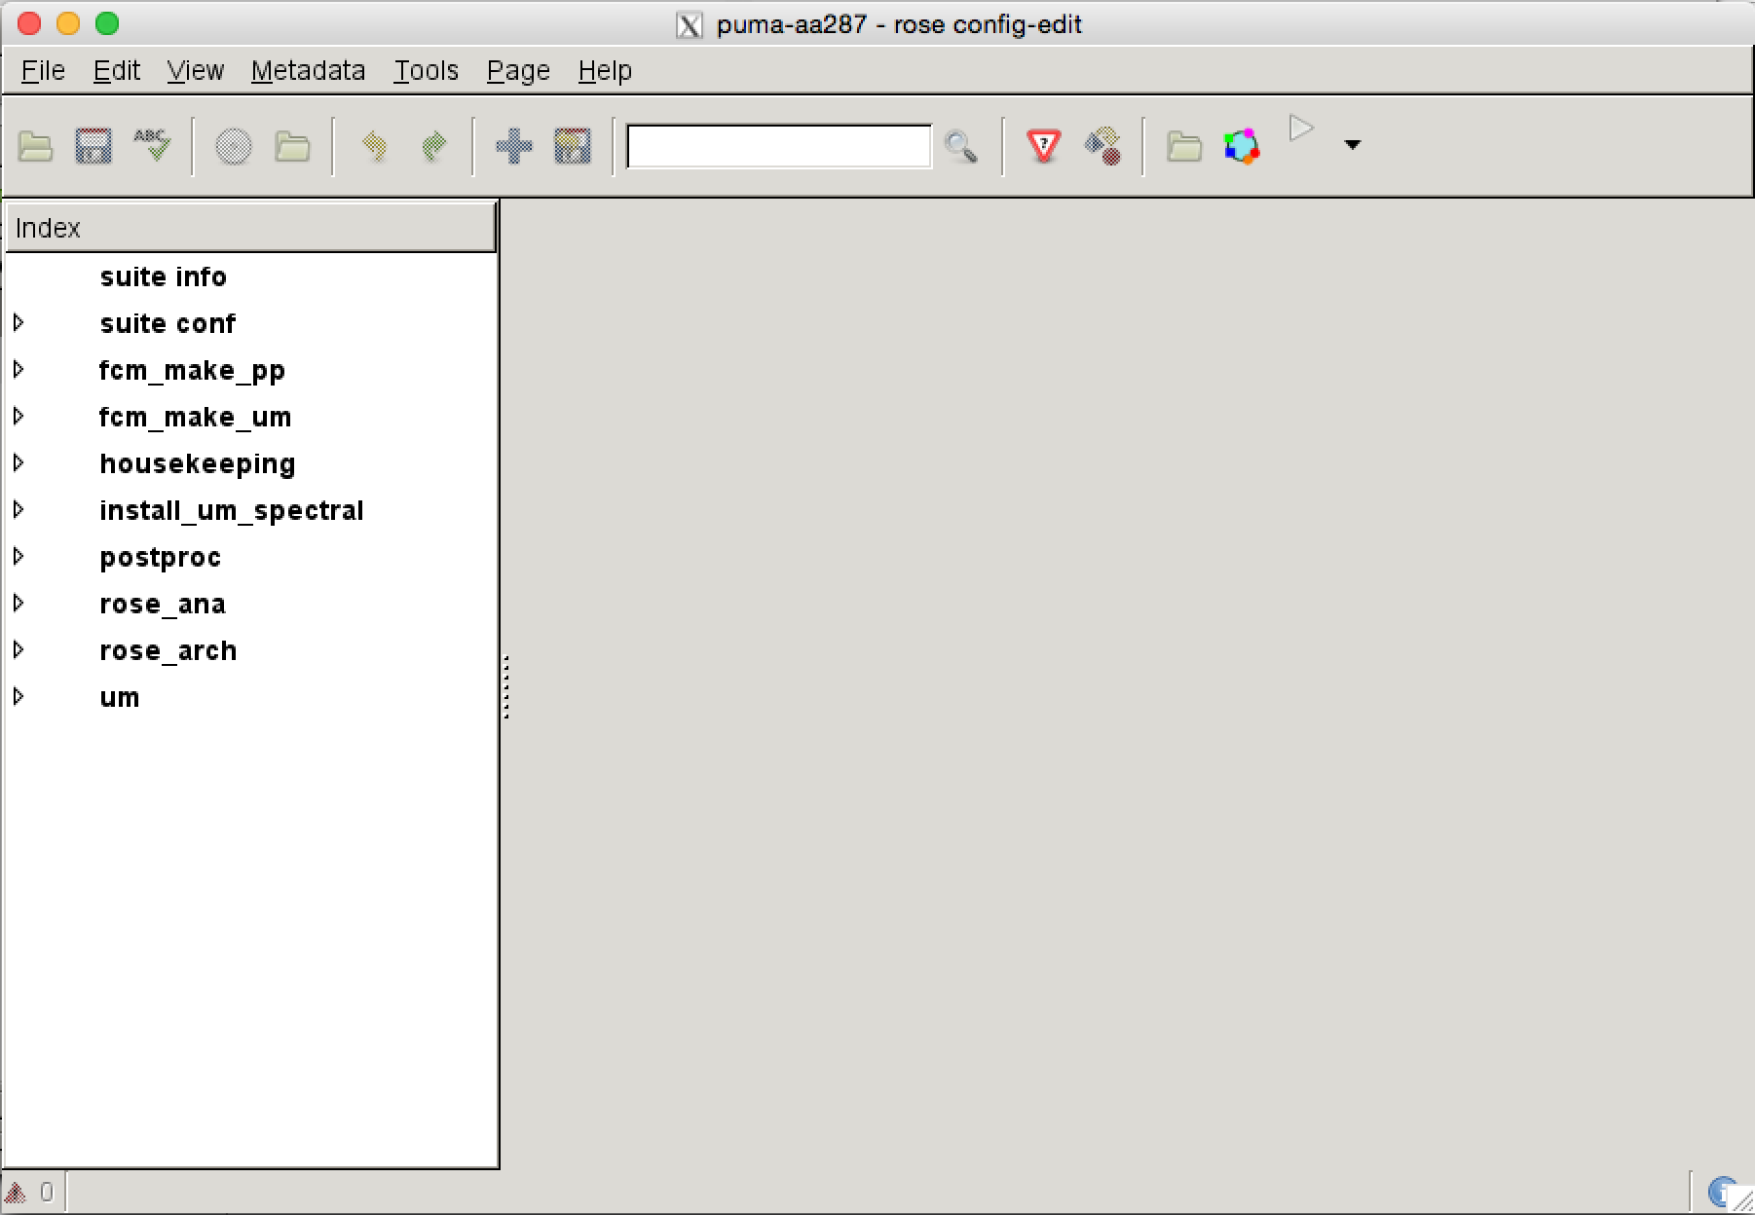Open the Page menu
Viewport: 1755px width, 1215px height.
tap(518, 71)
